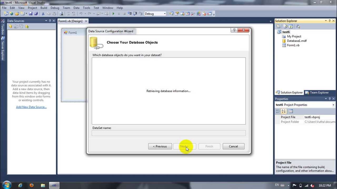Click Property Pages icon in Properties panel
Image resolution: width=337 pixels, height=189 pixels.
(291, 111)
